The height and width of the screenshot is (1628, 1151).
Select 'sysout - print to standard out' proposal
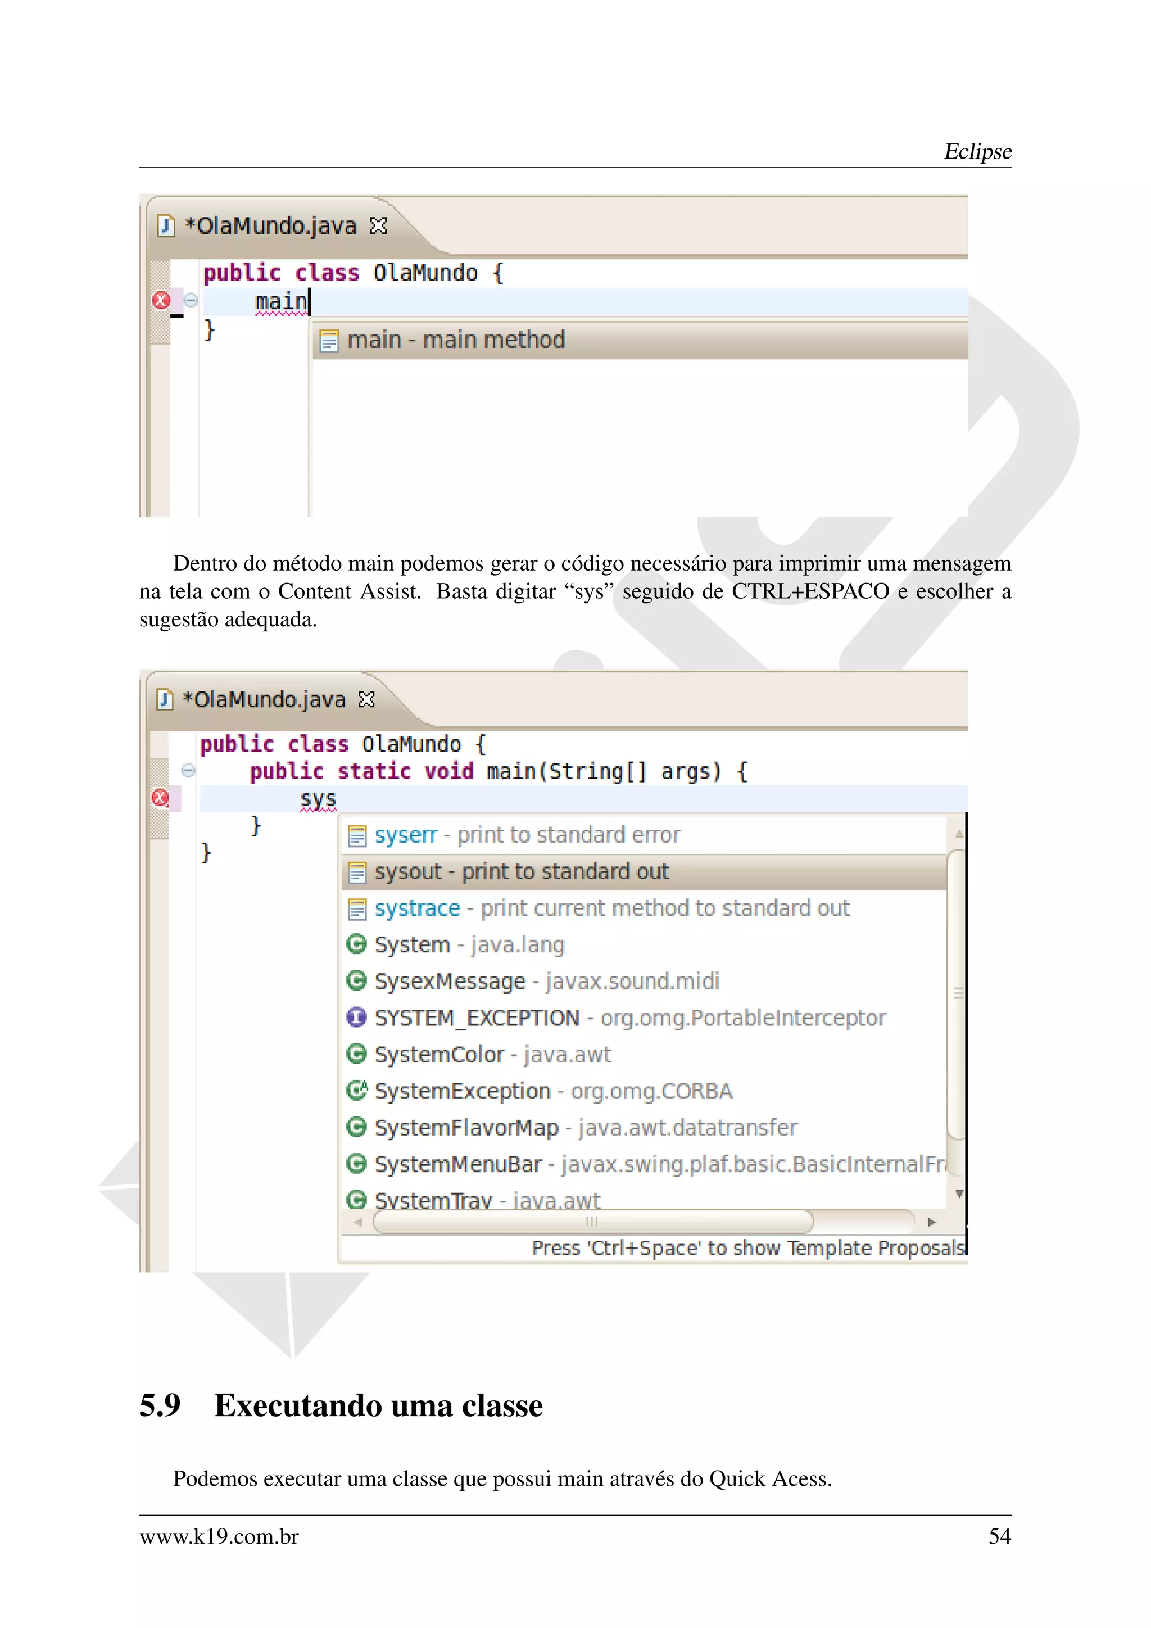[521, 872]
